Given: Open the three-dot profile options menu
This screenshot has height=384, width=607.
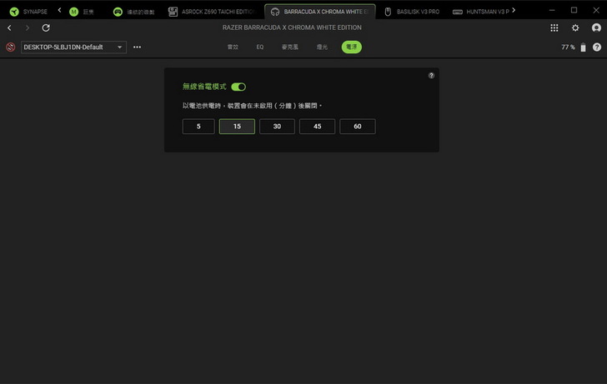Looking at the screenshot, I should (137, 47).
